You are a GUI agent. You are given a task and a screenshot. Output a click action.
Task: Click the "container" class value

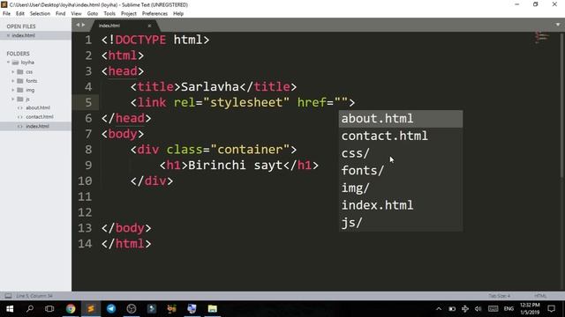(250, 150)
